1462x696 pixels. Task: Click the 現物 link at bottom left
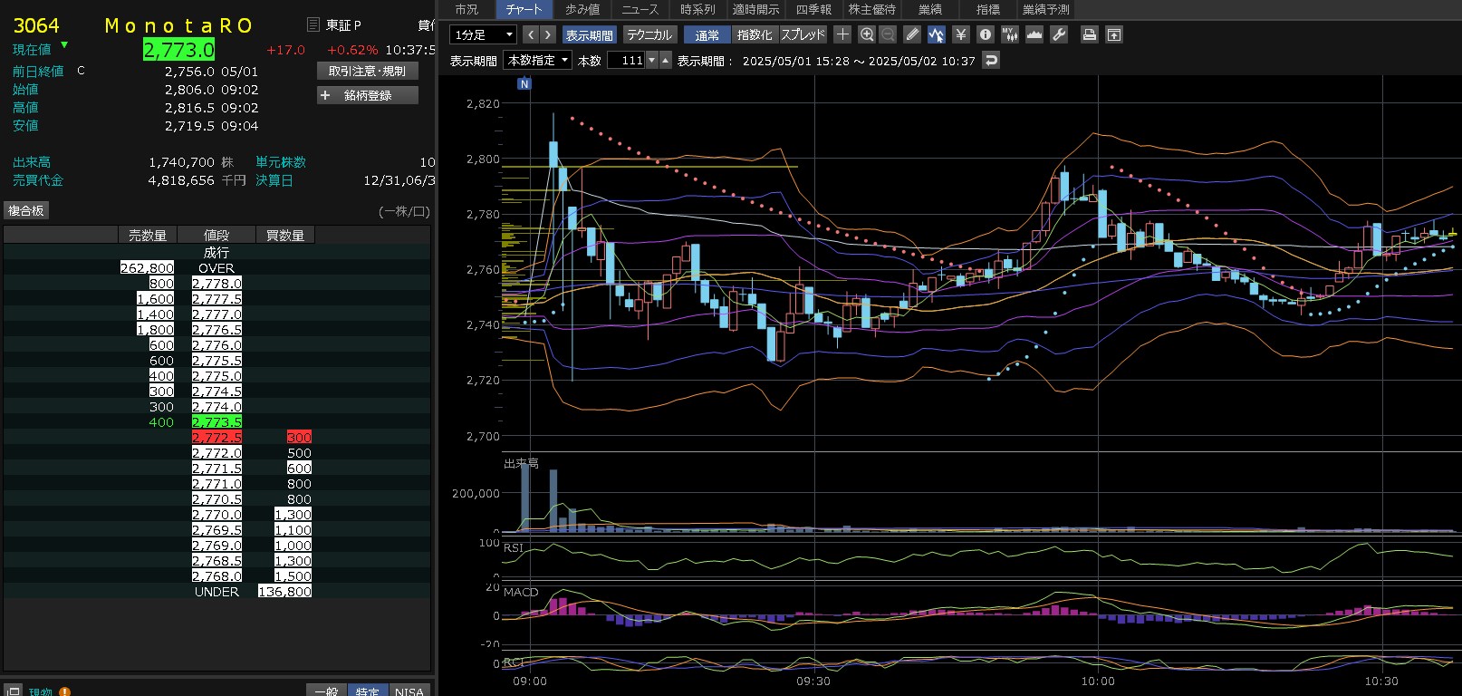41,691
